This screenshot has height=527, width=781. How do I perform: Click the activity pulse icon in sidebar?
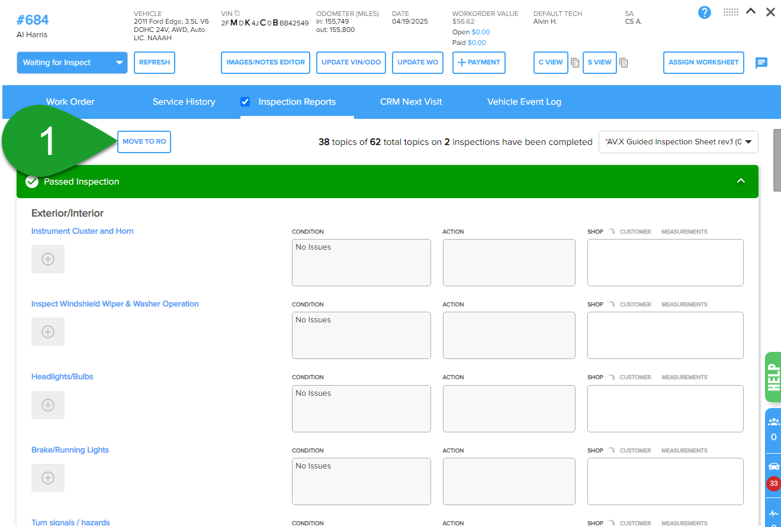tap(773, 513)
